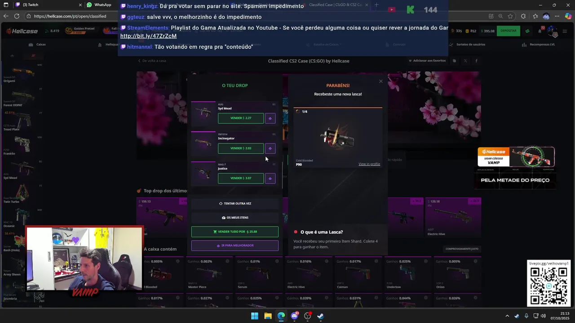Close the Twitch browser tab
This screenshot has width=575, height=323.
80,5
